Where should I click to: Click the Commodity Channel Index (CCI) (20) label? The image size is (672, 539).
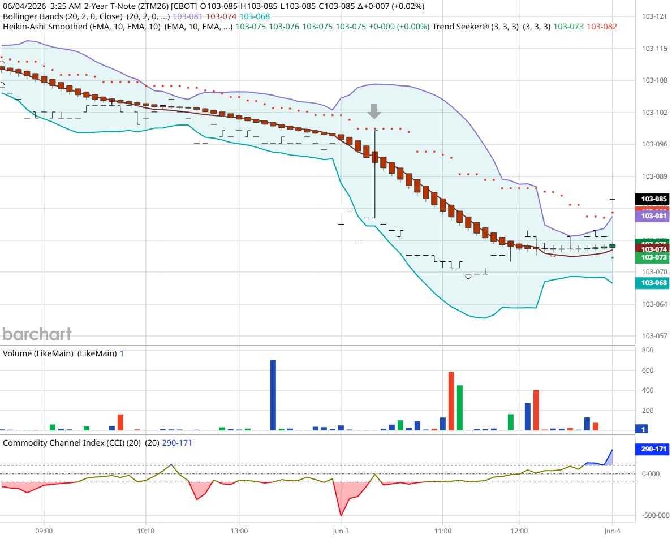pyautogui.click(x=72, y=443)
